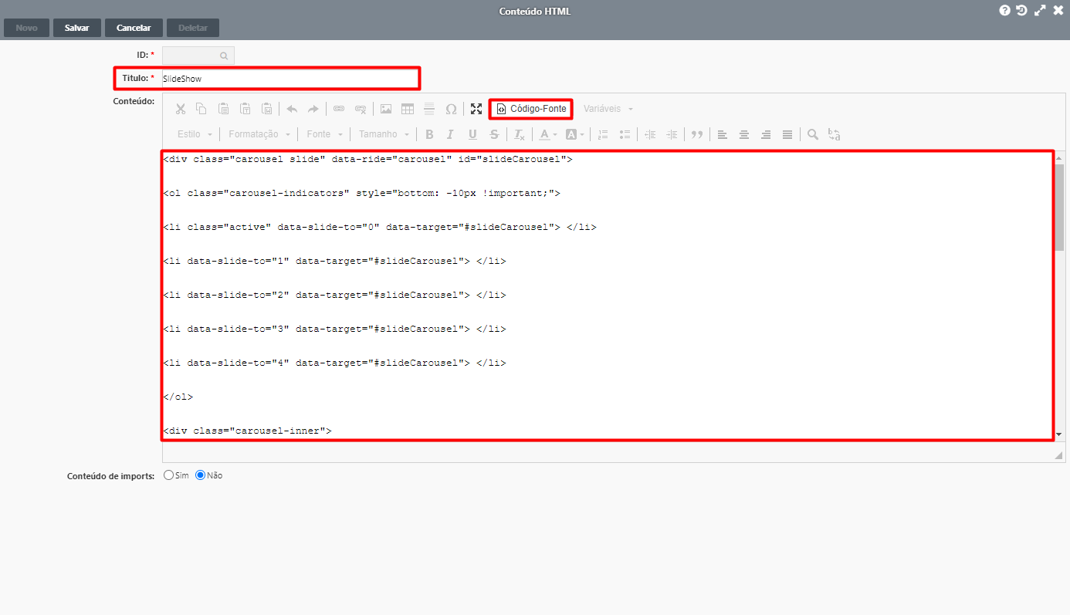Open the Tamanho dropdown

pyautogui.click(x=384, y=134)
